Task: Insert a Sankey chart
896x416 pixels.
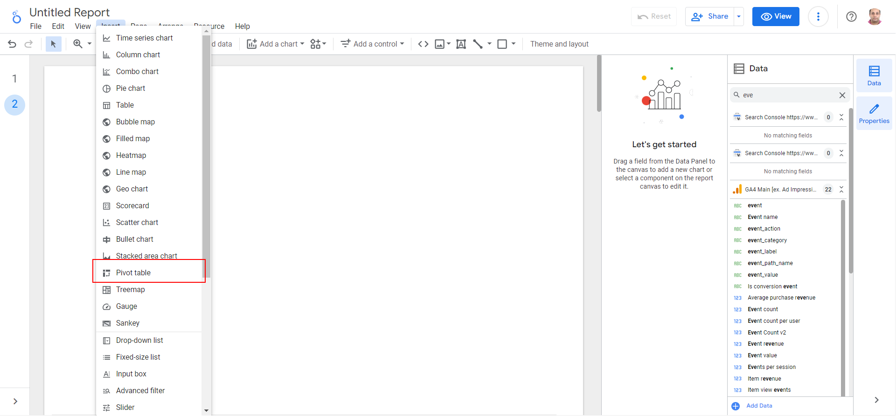Action: pos(149,323)
